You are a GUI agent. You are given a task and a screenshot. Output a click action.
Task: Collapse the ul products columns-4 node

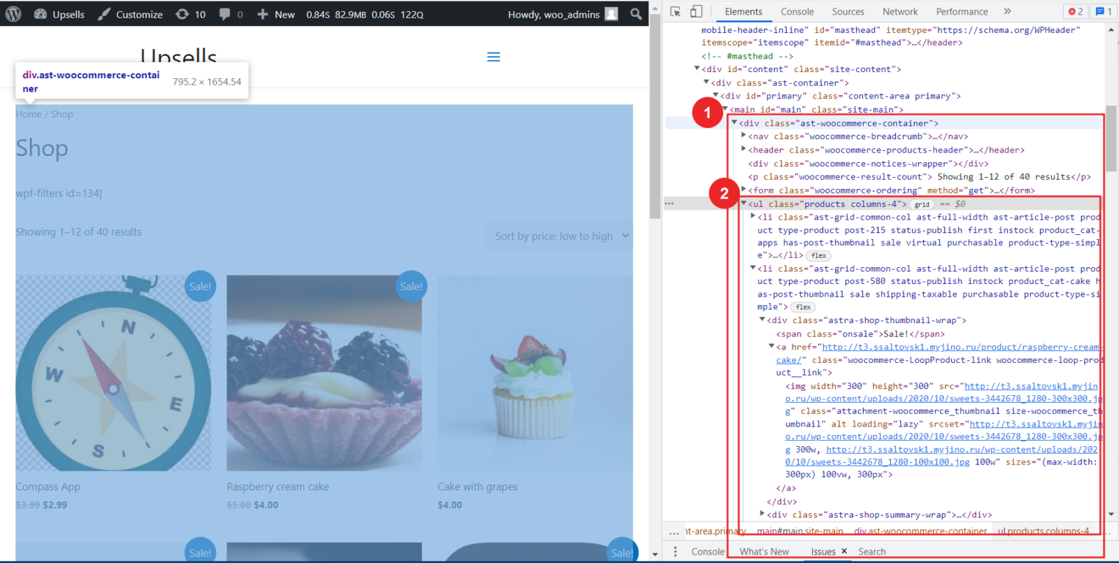(x=743, y=204)
